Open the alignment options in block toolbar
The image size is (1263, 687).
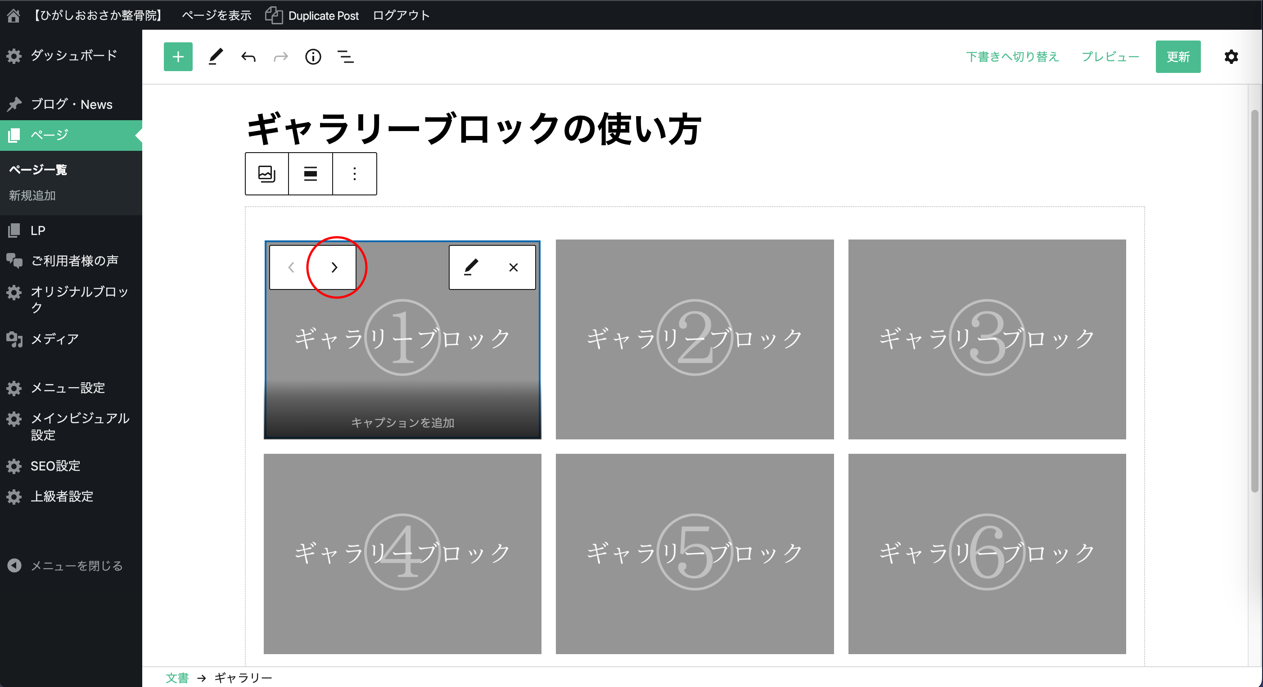(311, 174)
